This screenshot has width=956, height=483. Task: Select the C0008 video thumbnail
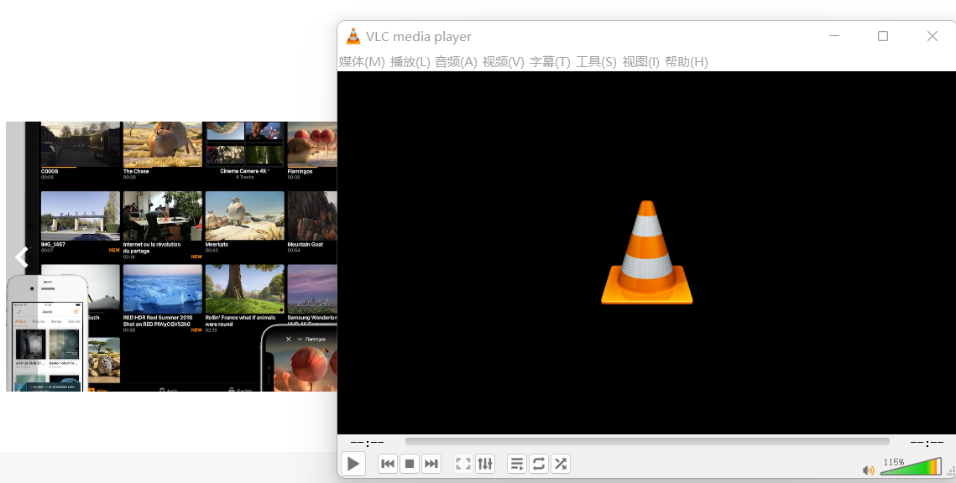click(81, 144)
